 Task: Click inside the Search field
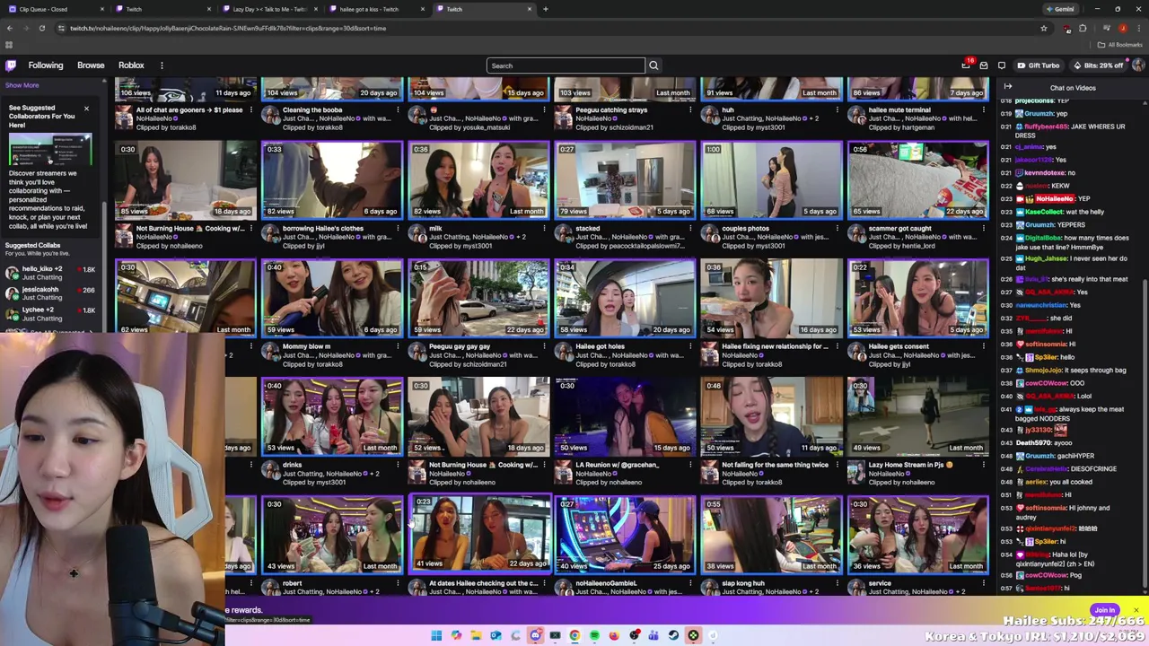[566, 65]
